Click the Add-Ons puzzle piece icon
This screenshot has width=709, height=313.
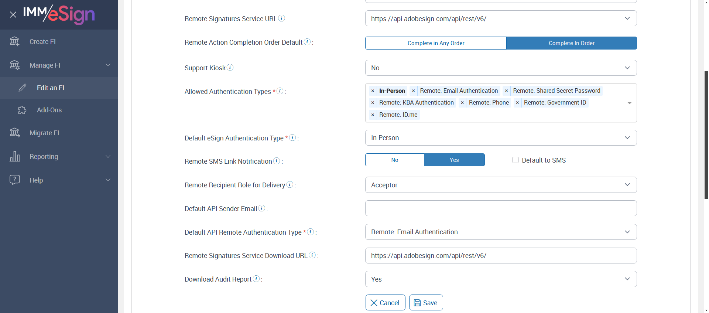click(x=22, y=110)
